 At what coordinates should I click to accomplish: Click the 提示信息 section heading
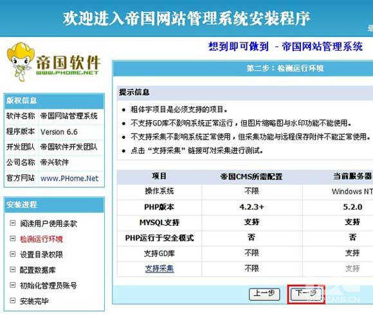click(x=134, y=92)
